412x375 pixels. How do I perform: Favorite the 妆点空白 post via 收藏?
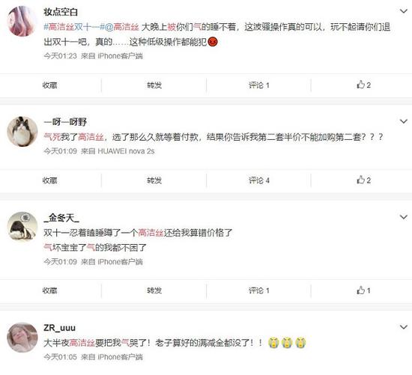point(50,85)
